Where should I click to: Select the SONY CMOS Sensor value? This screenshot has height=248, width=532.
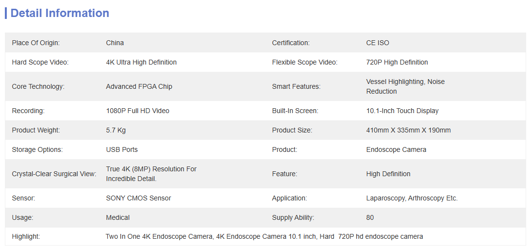click(x=138, y=198)
